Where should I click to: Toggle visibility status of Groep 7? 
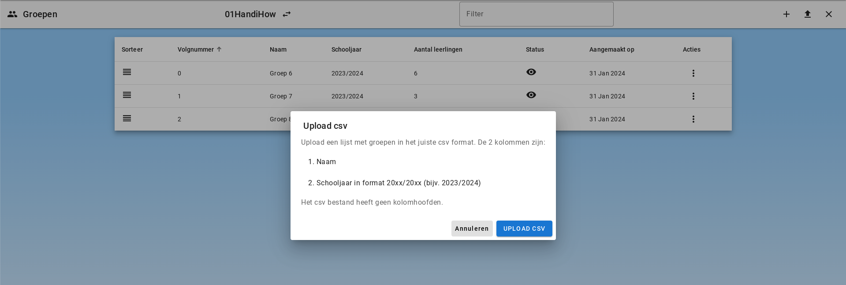(x=531, y=95)
